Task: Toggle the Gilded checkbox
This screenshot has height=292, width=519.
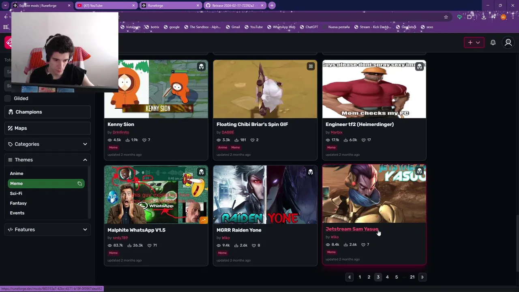Action: click(x=8, y=98)
